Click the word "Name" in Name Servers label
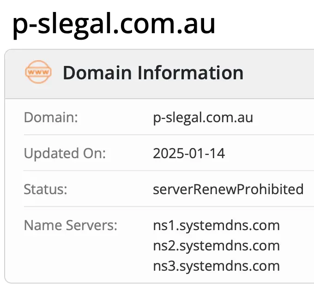Screen dimensions: 314x285 tap(41, 226)
